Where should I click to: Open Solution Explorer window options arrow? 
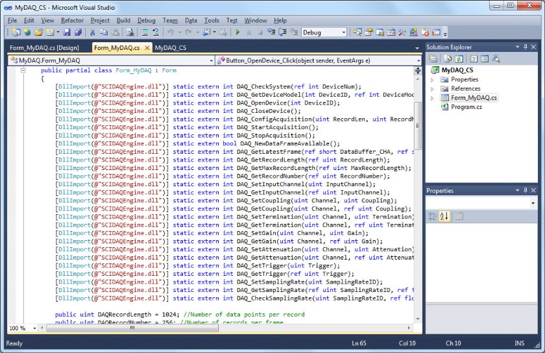point(517,47)
